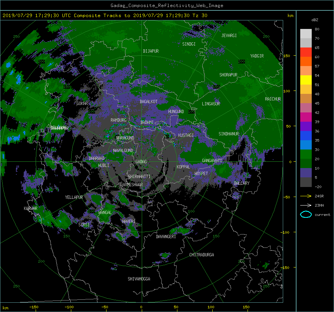Click the YELLAPUR city label
The height and width of the screenshot is (312, 334).
(74, 197)
